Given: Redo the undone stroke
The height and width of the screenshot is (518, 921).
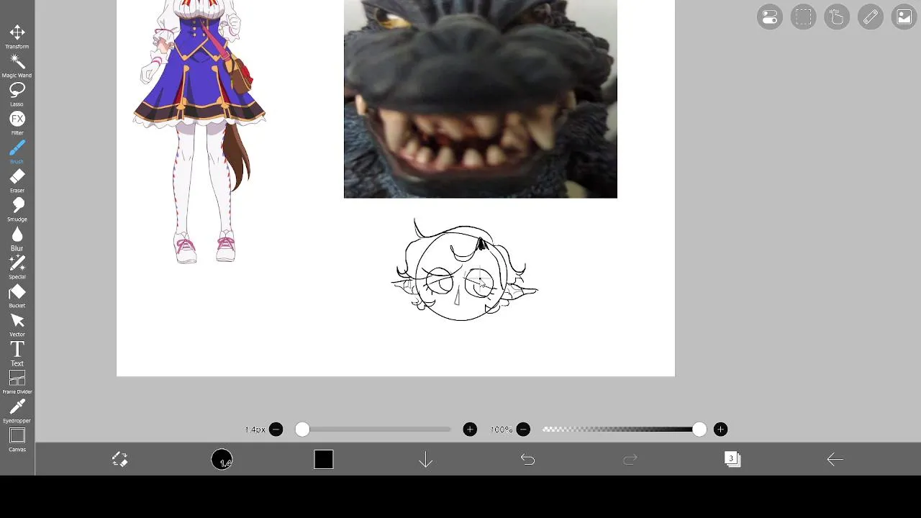Looking at the screenshot, I should [x=630, y=459].
